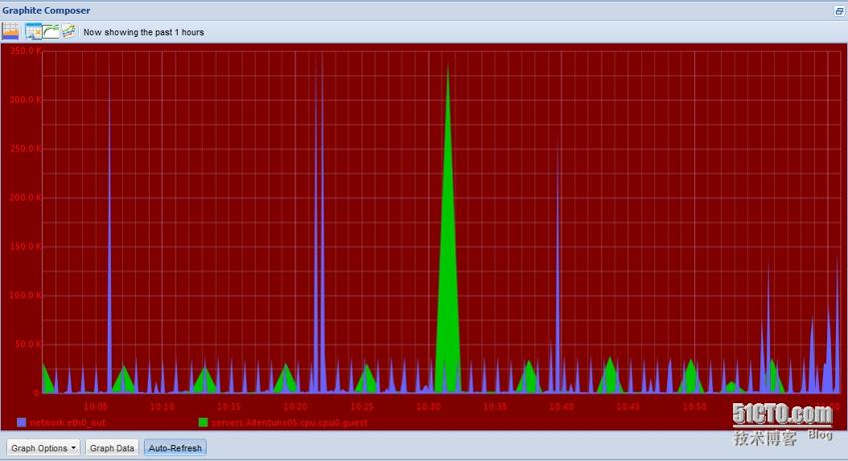Click the 10:30 x-axis time label
Screen dimensions: 848x461
tap(428, 406)
